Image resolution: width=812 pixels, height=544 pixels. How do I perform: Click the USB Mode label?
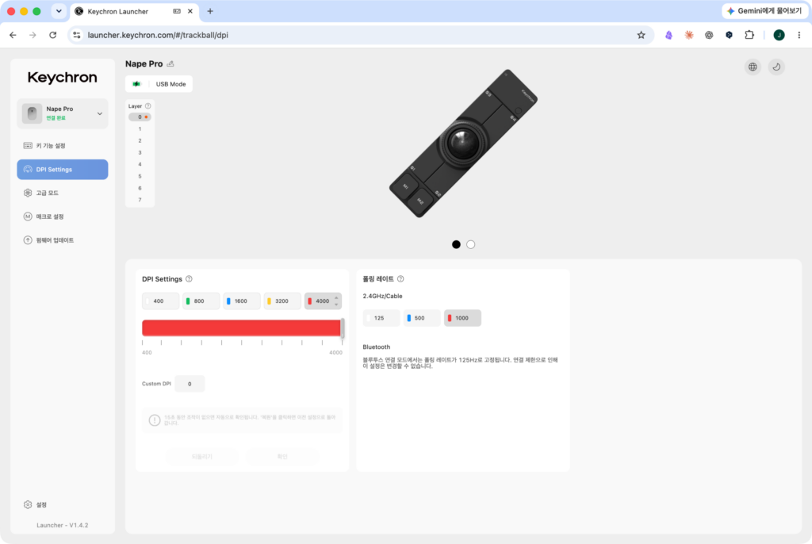click(171, 84)
